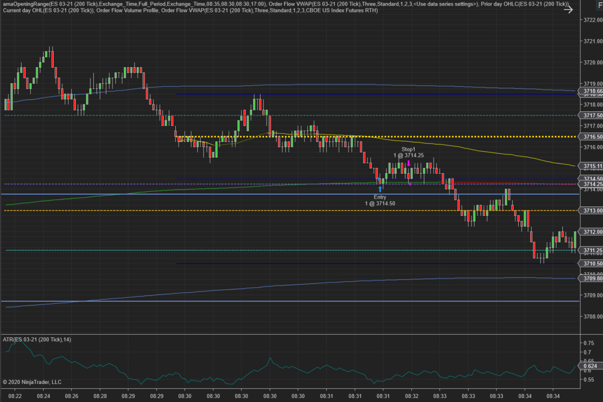Click the 3722.00 price axis label

pos(593,20)
